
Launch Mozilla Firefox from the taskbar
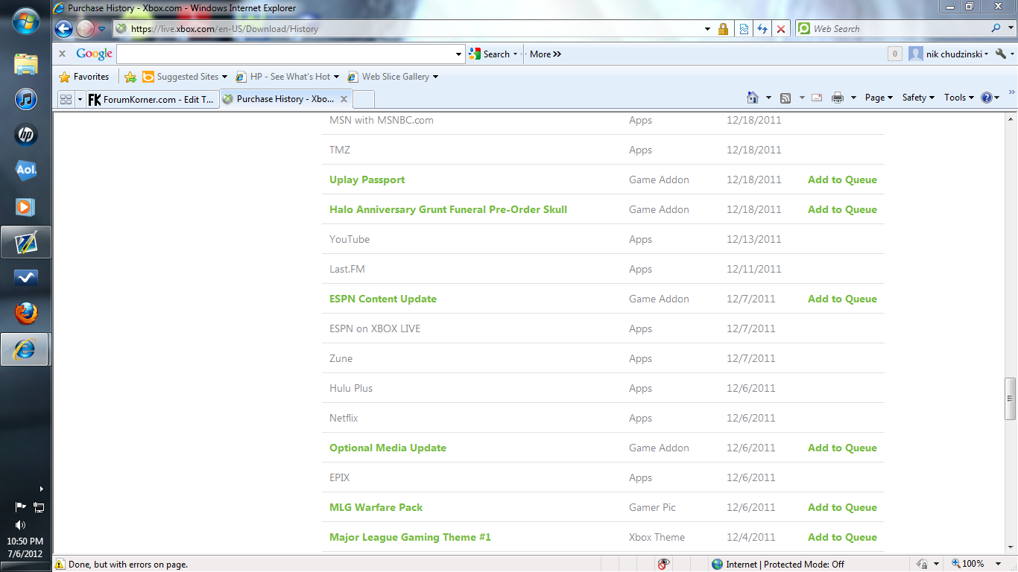[x=26, y=314]
